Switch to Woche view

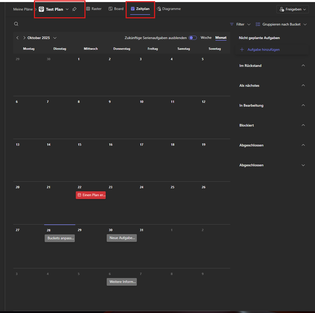[x=206, y=37]
